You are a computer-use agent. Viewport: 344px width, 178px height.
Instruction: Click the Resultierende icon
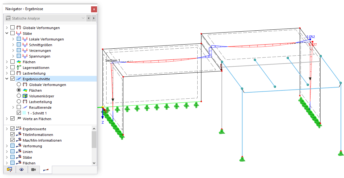tap(25, 107)
